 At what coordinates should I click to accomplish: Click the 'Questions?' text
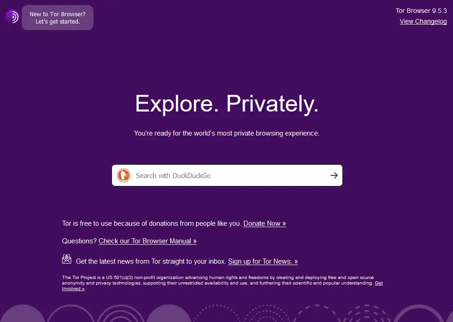pos(79,241)
